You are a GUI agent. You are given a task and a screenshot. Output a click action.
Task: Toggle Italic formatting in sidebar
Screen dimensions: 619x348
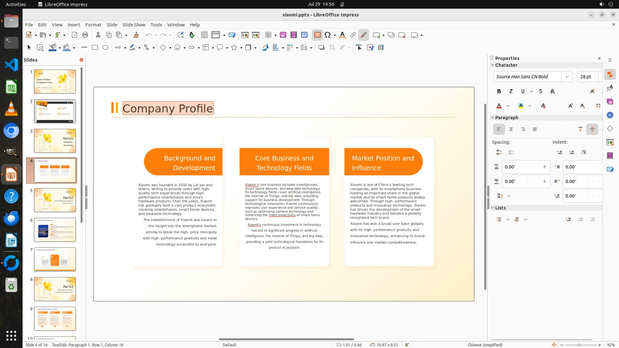point(511,92)
